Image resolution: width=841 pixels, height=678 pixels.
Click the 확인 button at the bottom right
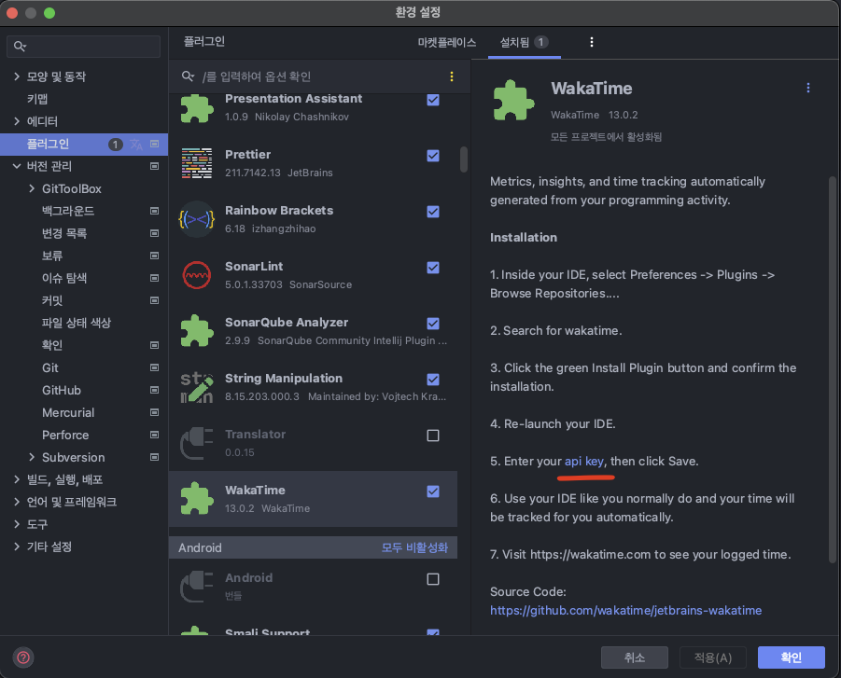coord(792,657)
